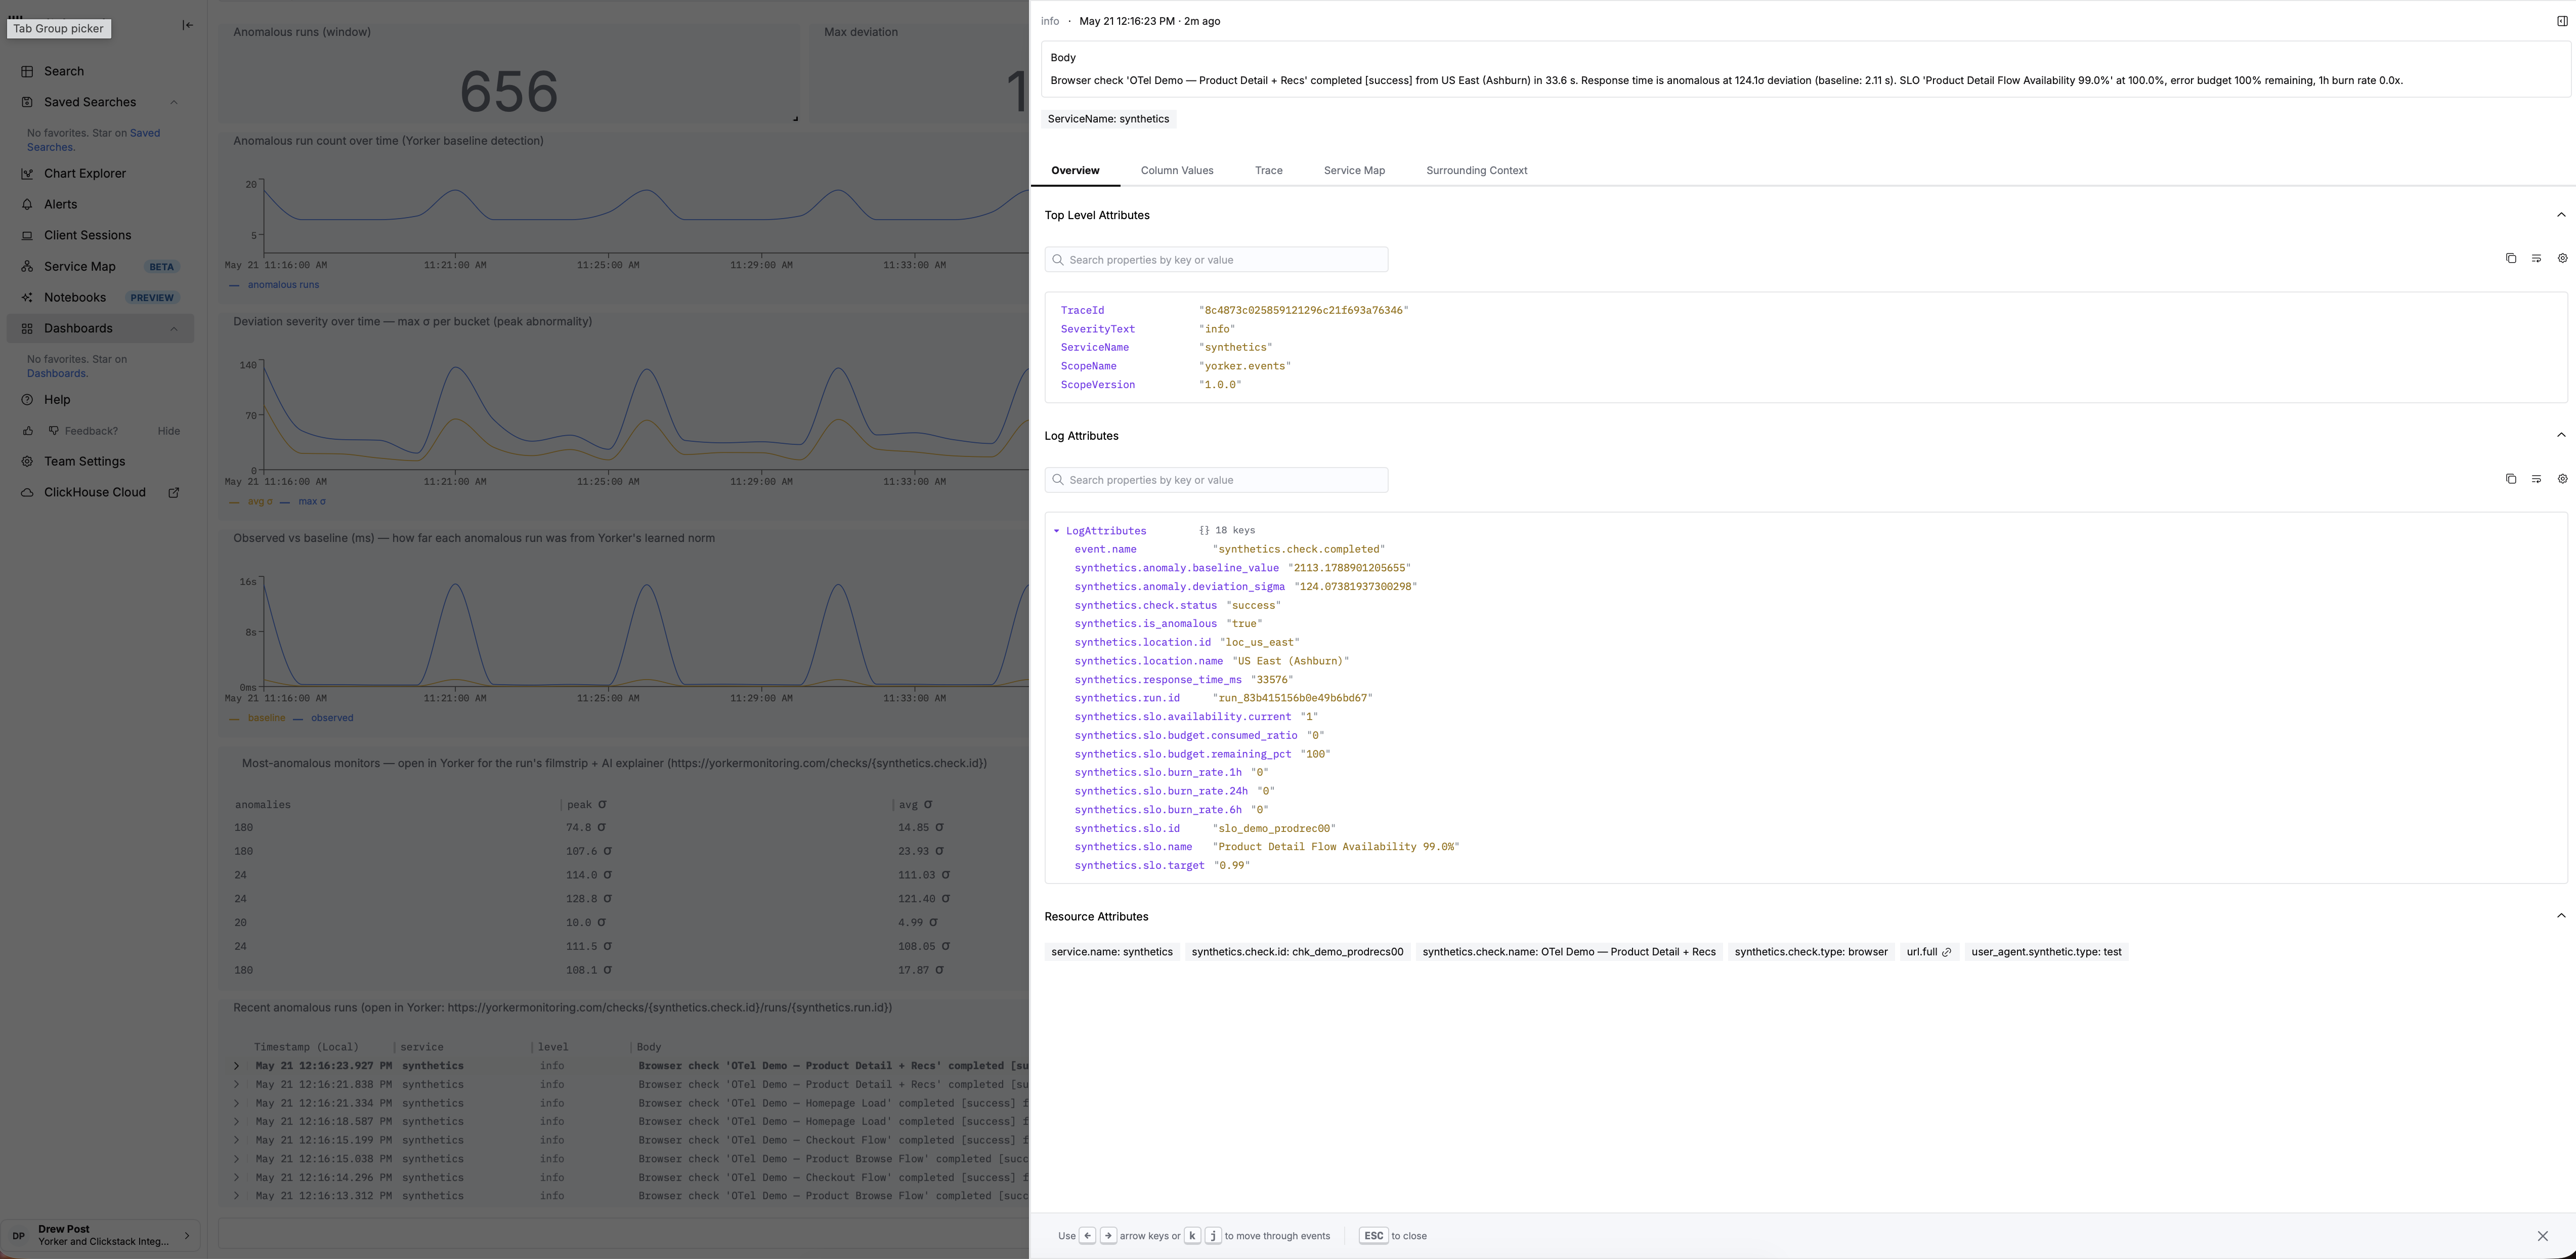2576x1259 pixels.
Task: Click the Help question mark icon
Action: (x=27, y=399)
